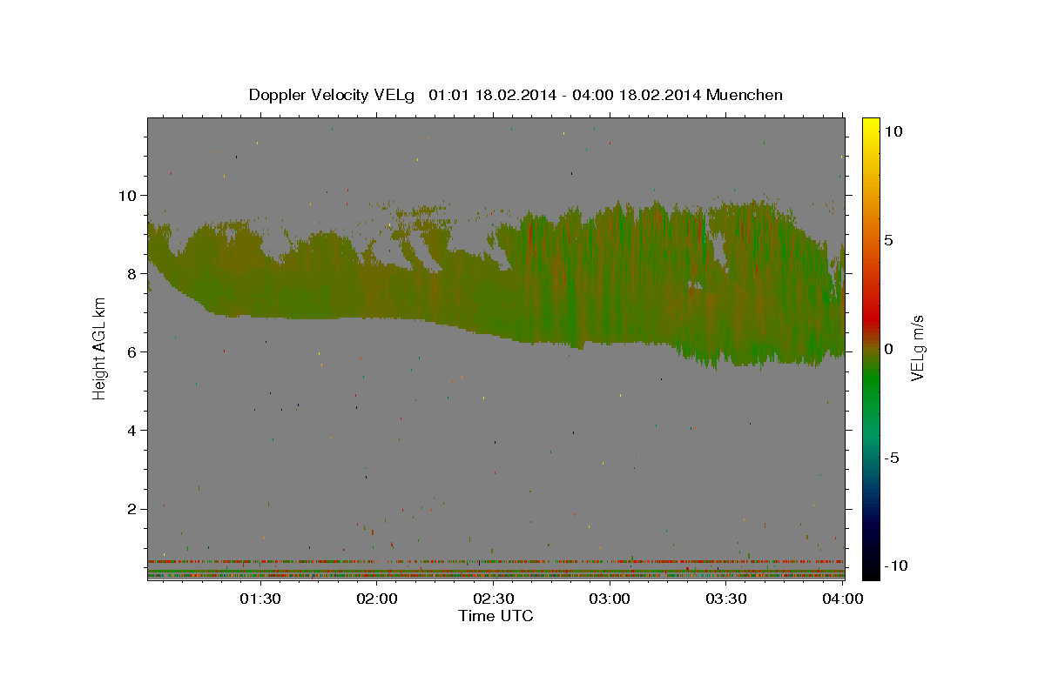The image size is (1045, 696).
Task: Click the 'Height AGL km' y-axis label
Action: tap(100, 349)
